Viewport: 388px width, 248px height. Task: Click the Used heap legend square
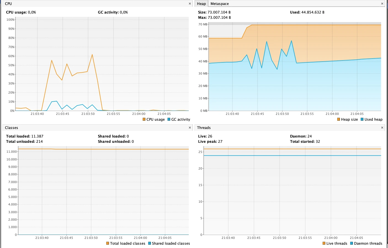[362, 119]
